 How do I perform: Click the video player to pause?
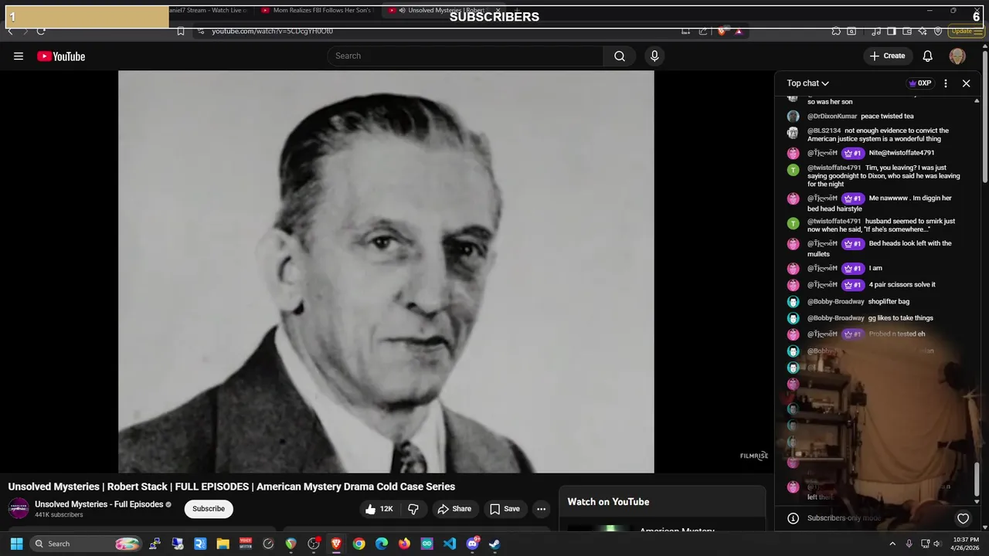click(x=386, y=272)
